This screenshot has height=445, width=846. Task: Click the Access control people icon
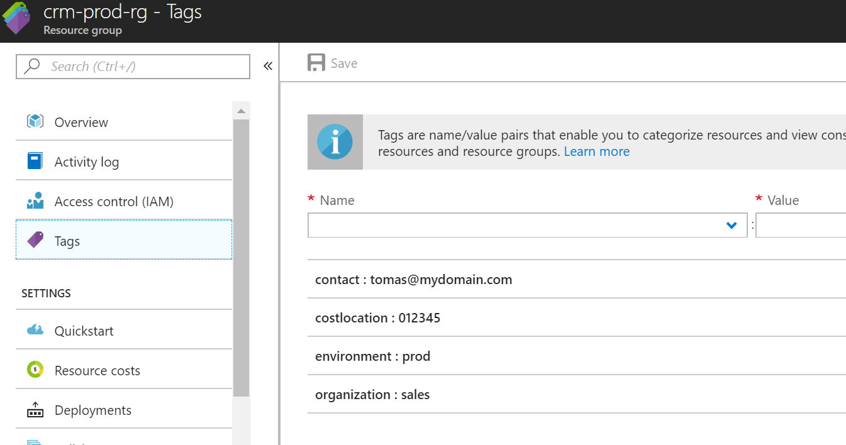[x=35, y=201]
